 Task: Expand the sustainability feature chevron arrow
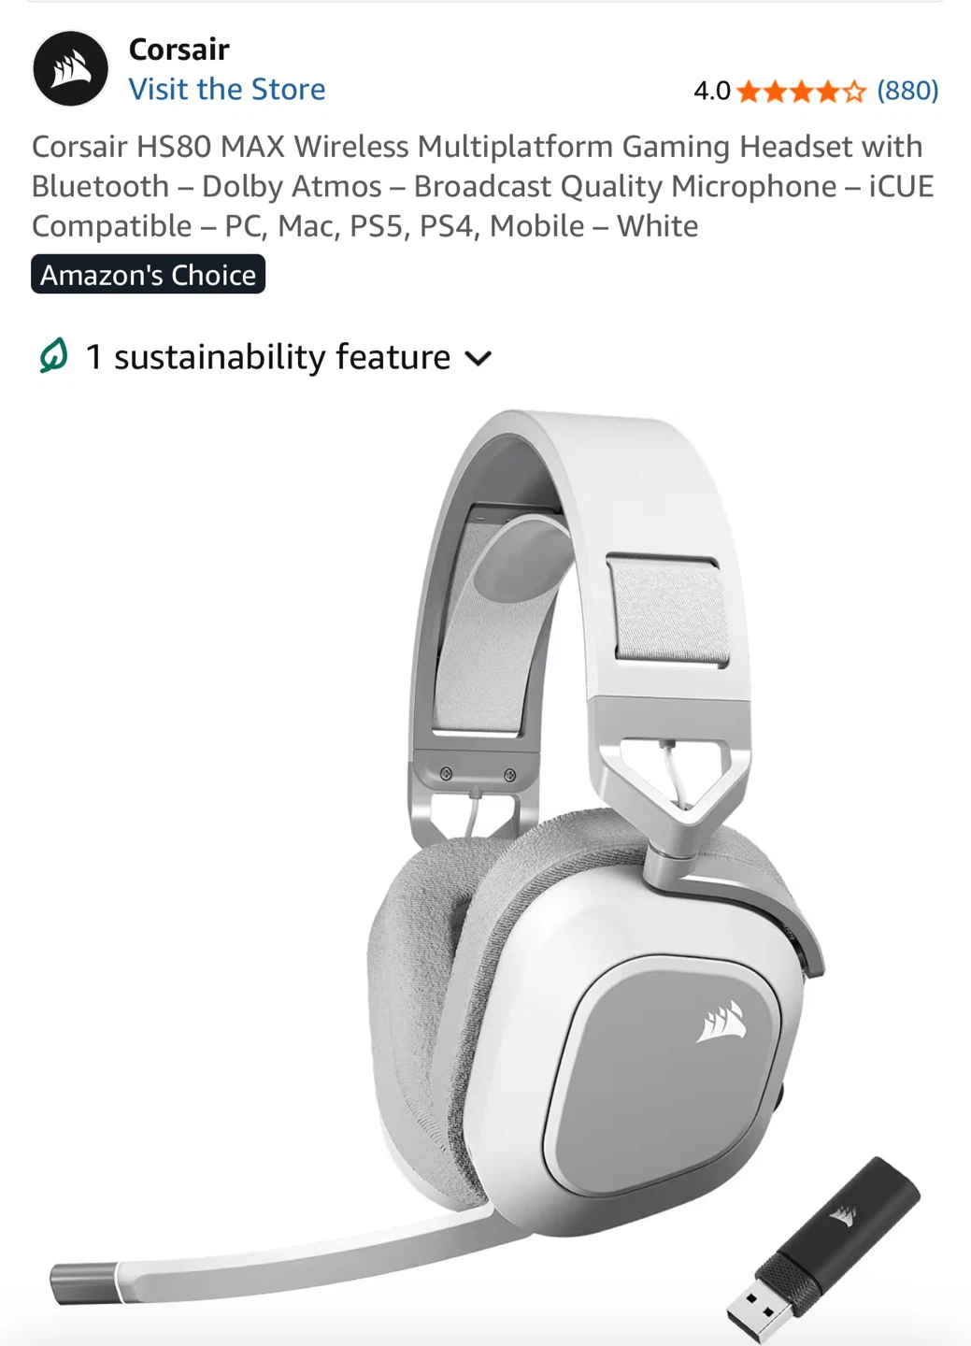pyautogui.click(x=478, y=359)
